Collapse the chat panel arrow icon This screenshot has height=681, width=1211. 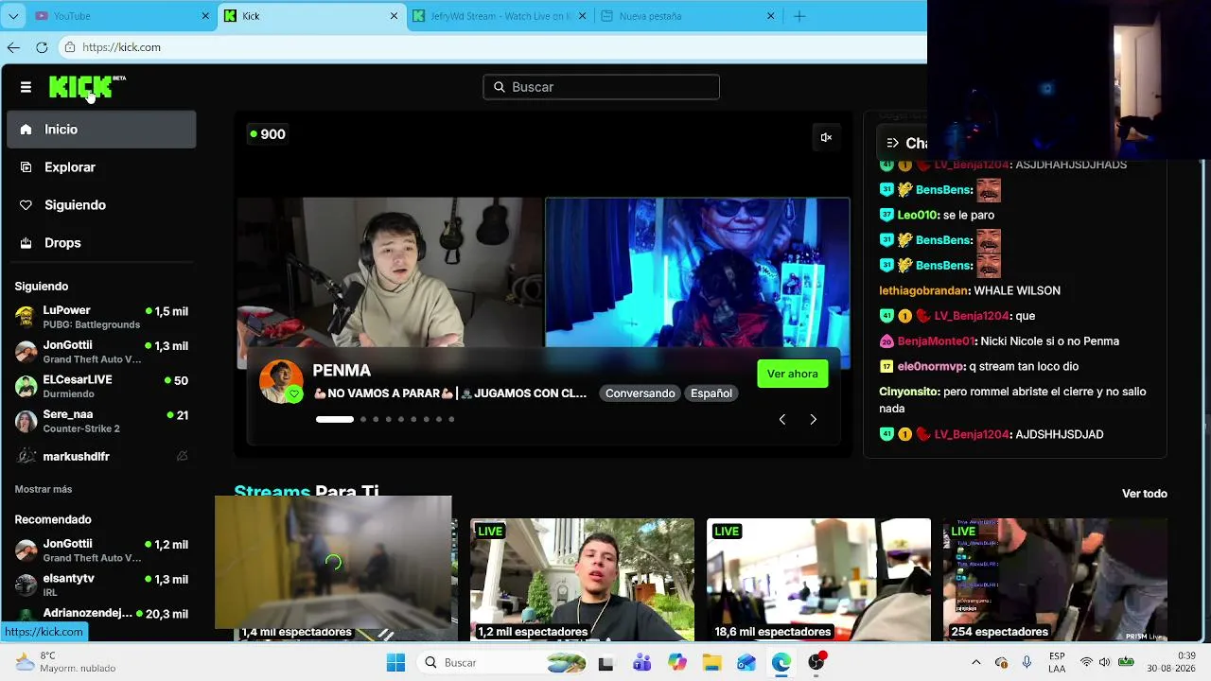click(892, 143)
